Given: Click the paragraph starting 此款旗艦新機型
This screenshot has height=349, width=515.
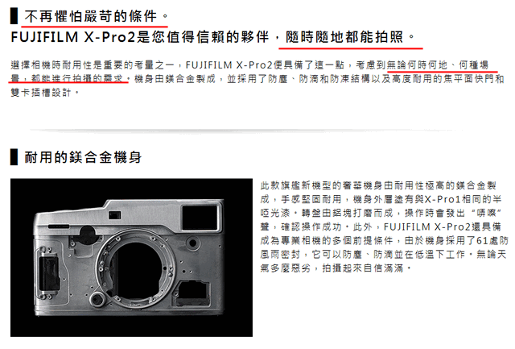Looking at the screenshot, I should pyautogui.click(x=384, y=226).
